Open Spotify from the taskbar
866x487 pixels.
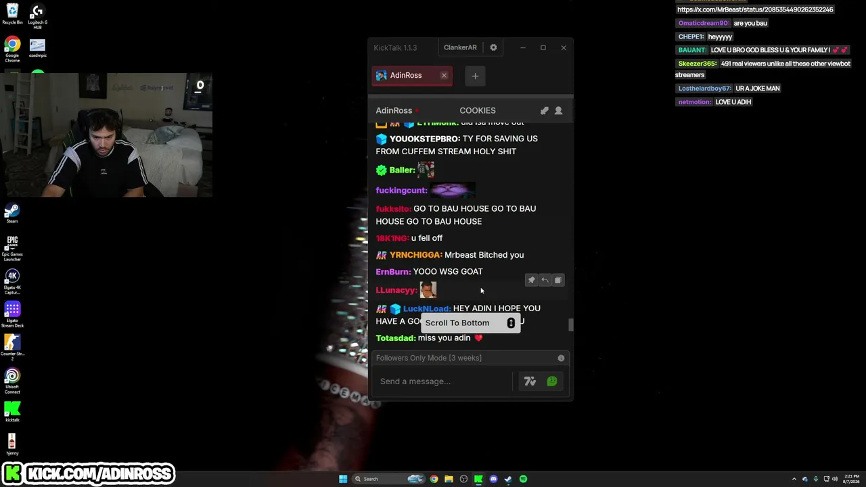[523, 479]
